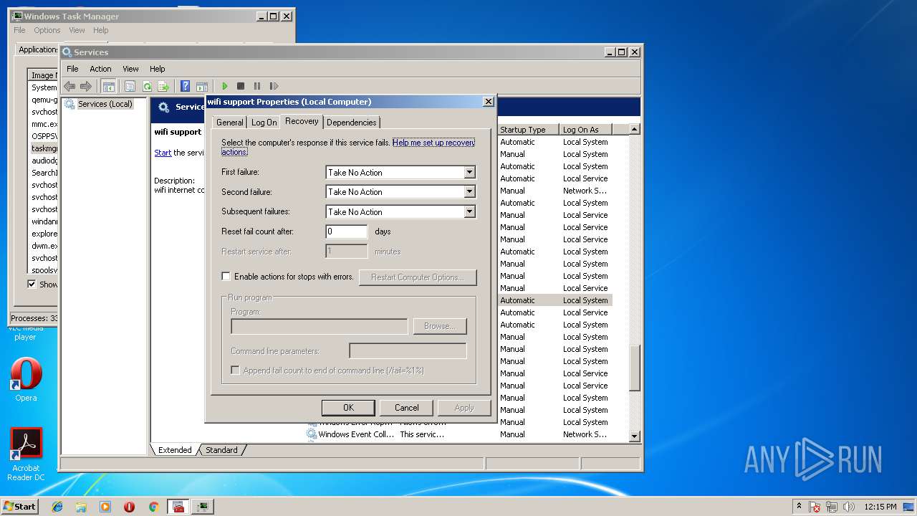
Task: Select Services (Local) in console tree
Action: tap(105, 104)
